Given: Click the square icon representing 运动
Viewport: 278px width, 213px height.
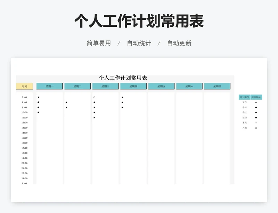Looking at the screenshot, I should [x=256, y=117].
